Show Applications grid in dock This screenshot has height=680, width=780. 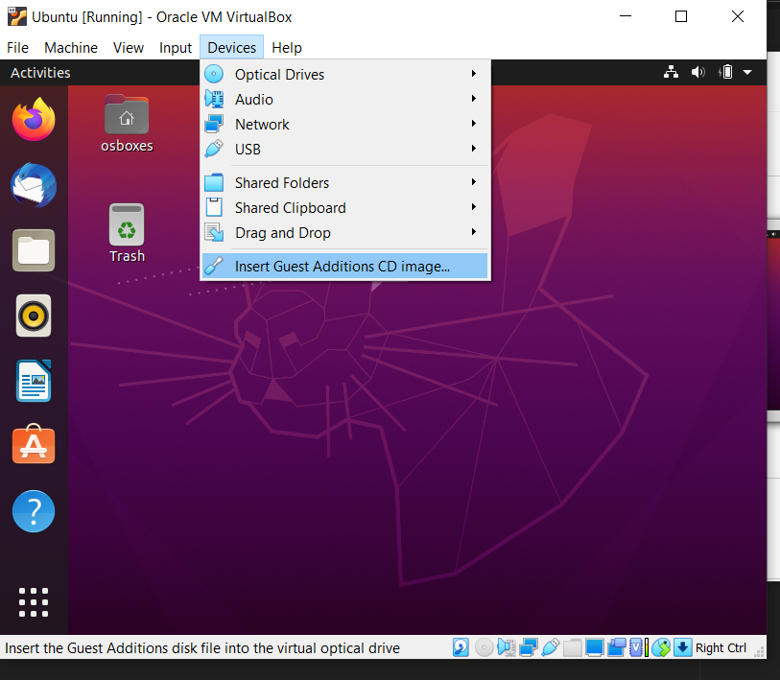pos(34,602)
